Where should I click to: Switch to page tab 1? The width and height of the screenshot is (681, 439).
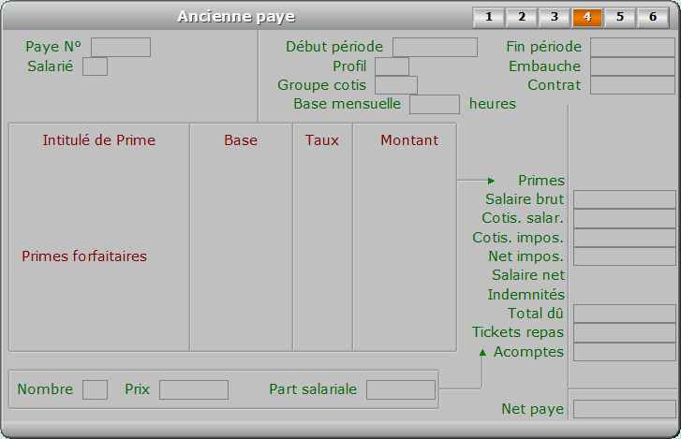point(489,18)
